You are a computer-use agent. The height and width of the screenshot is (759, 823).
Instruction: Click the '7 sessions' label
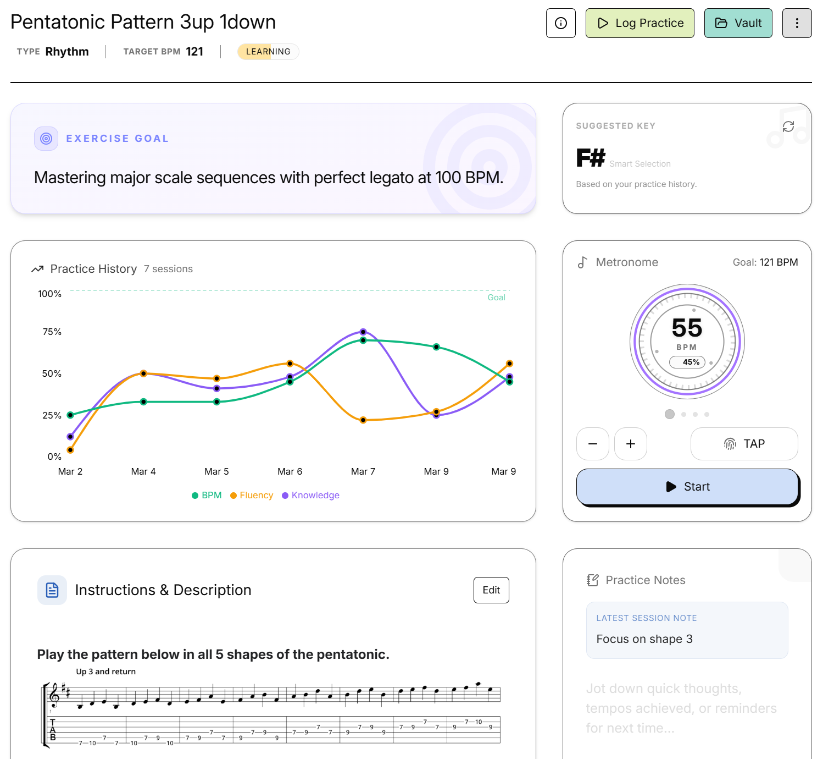tap(168, 269)
